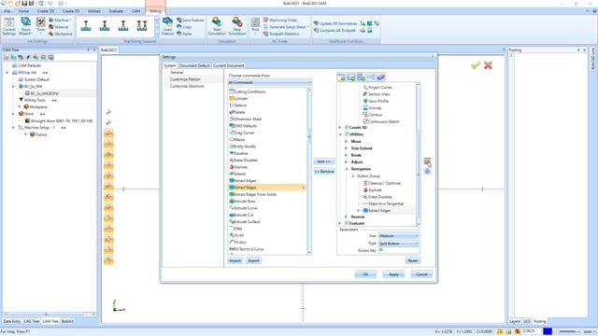Click Compute All Toolpath
This screenshot has height=336, width=598.
[335, 30]
